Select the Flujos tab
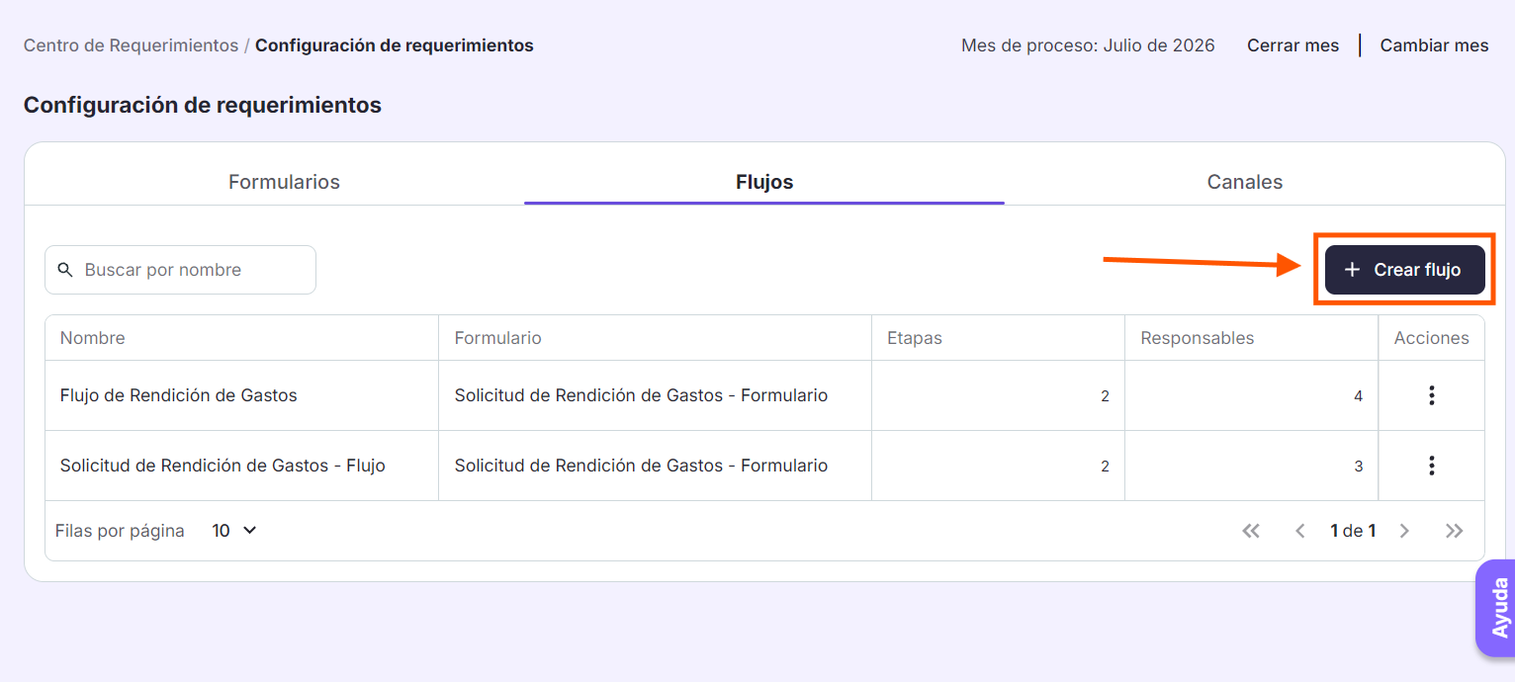1515x682 pixels. (764, 182)
